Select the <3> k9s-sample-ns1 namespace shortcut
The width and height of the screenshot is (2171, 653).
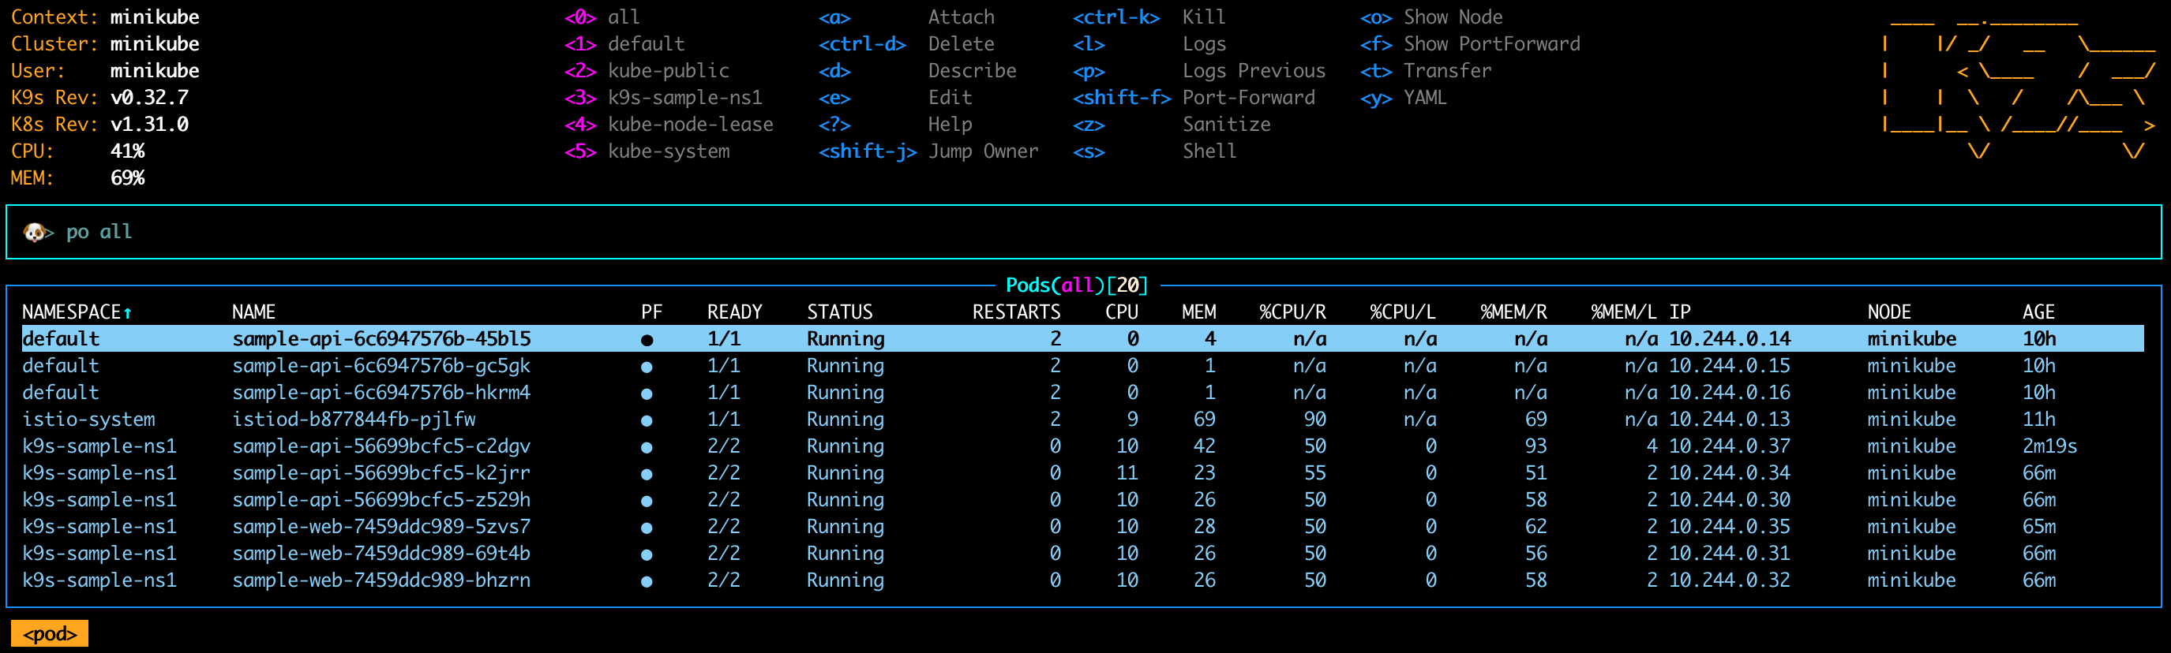click(663, 98)
